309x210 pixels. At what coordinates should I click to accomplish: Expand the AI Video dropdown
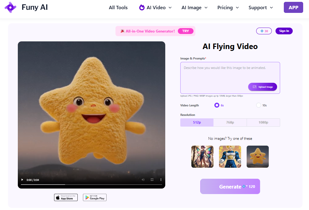155,8
